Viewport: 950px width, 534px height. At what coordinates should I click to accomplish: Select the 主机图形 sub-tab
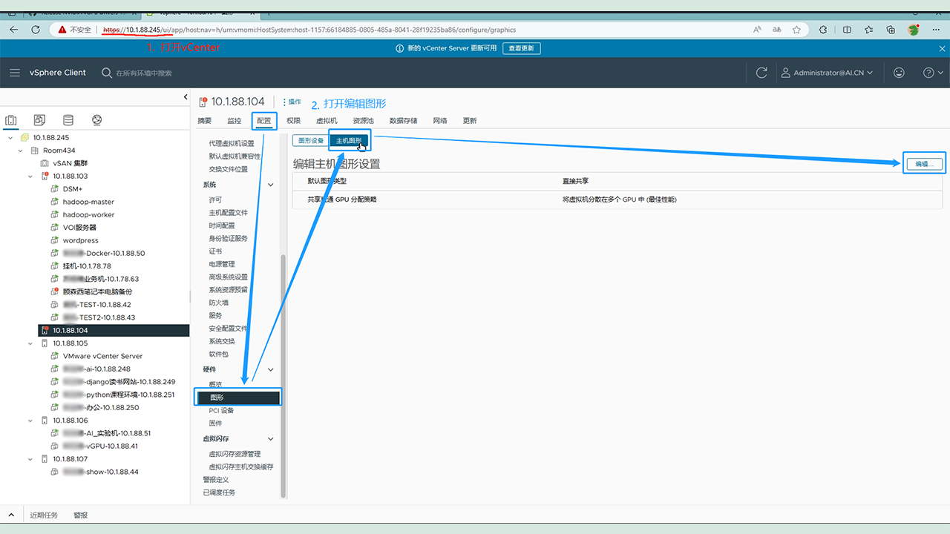[x=349, y=140]
